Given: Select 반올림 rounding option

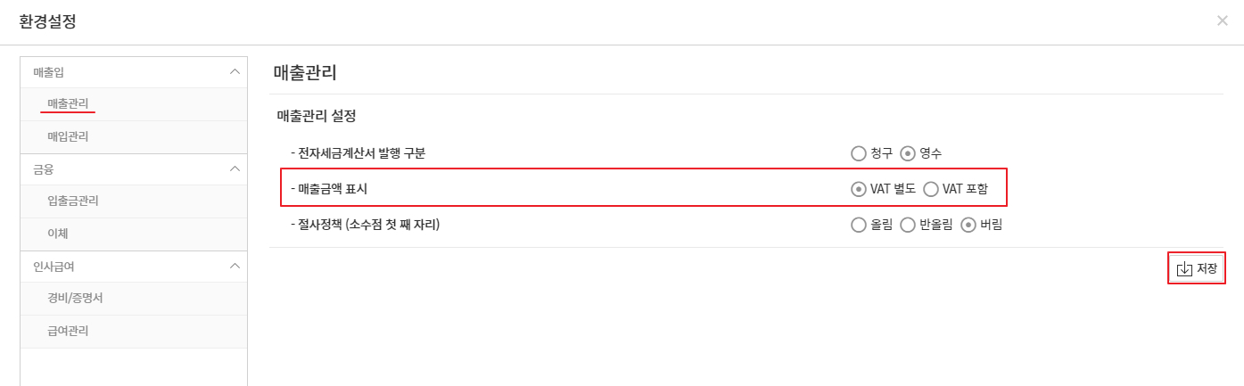Looking at the screenshot, I should pos(908,225).
